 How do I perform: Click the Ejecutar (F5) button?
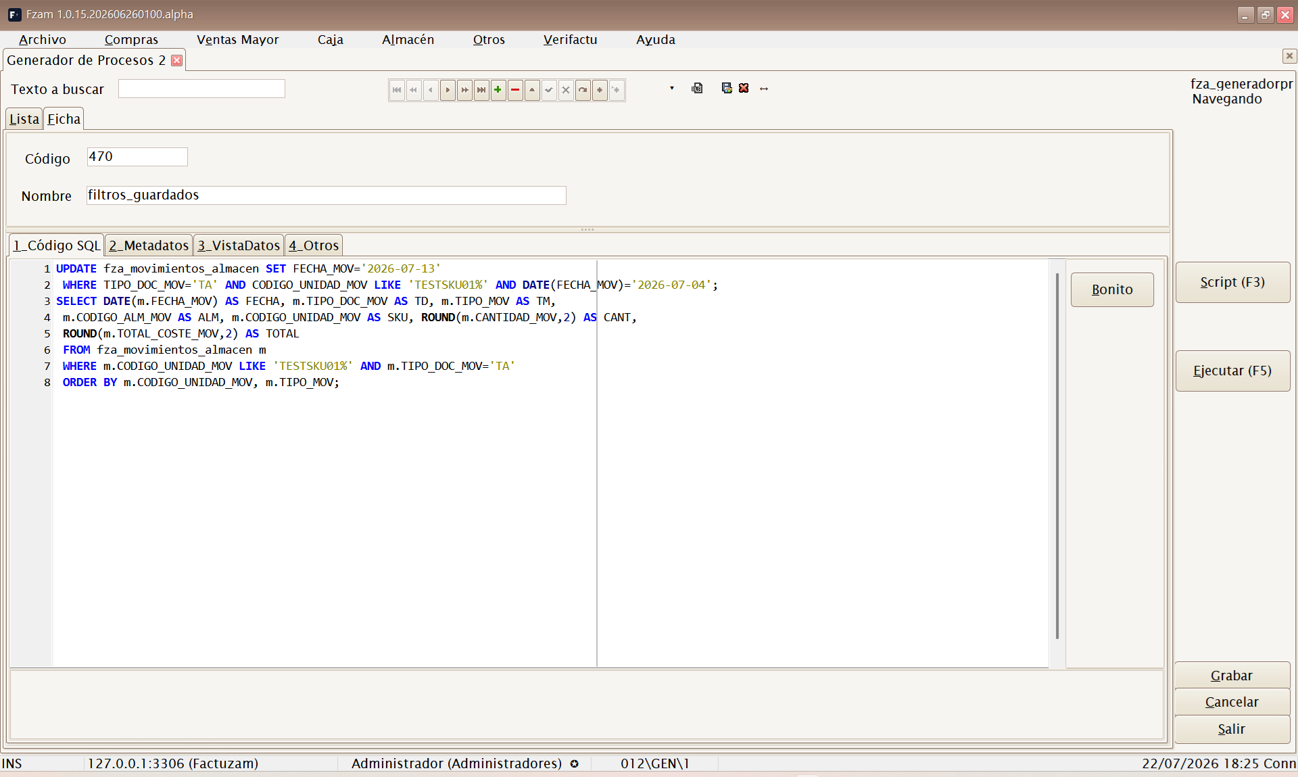pos(1232,371)
